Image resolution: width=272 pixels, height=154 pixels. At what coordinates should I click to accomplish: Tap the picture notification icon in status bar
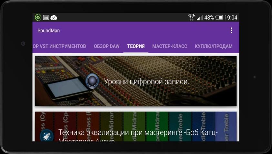tap(46, 18)
